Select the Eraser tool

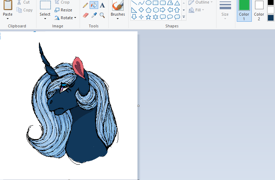coord(85,15)
